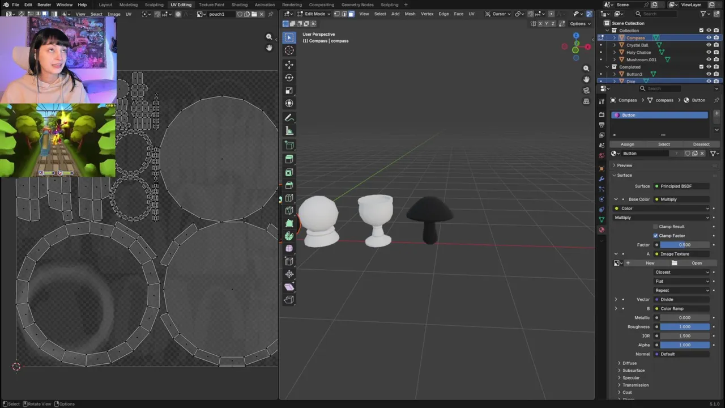Select the Rip Region tool
Screen dimensions: 725x408
click(289, 300)
